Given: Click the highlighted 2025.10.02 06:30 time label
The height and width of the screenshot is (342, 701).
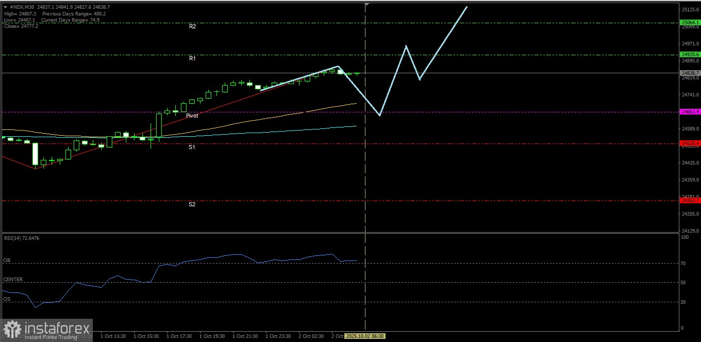Looking at the screenshot, I should click(364, 336).
